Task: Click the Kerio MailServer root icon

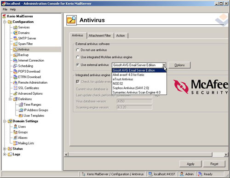Action: 4,16
